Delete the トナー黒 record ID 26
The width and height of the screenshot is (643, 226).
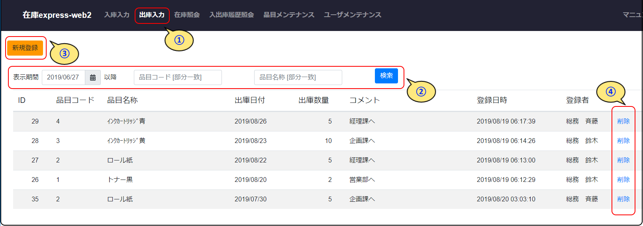tap(623, 180)
